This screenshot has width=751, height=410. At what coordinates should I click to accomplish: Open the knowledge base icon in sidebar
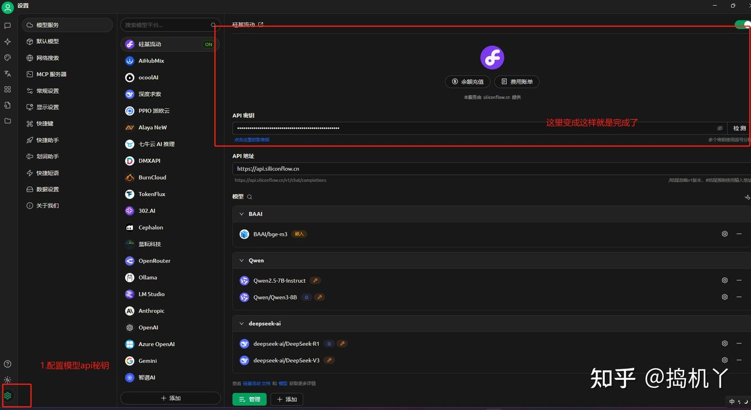point(7,105)
